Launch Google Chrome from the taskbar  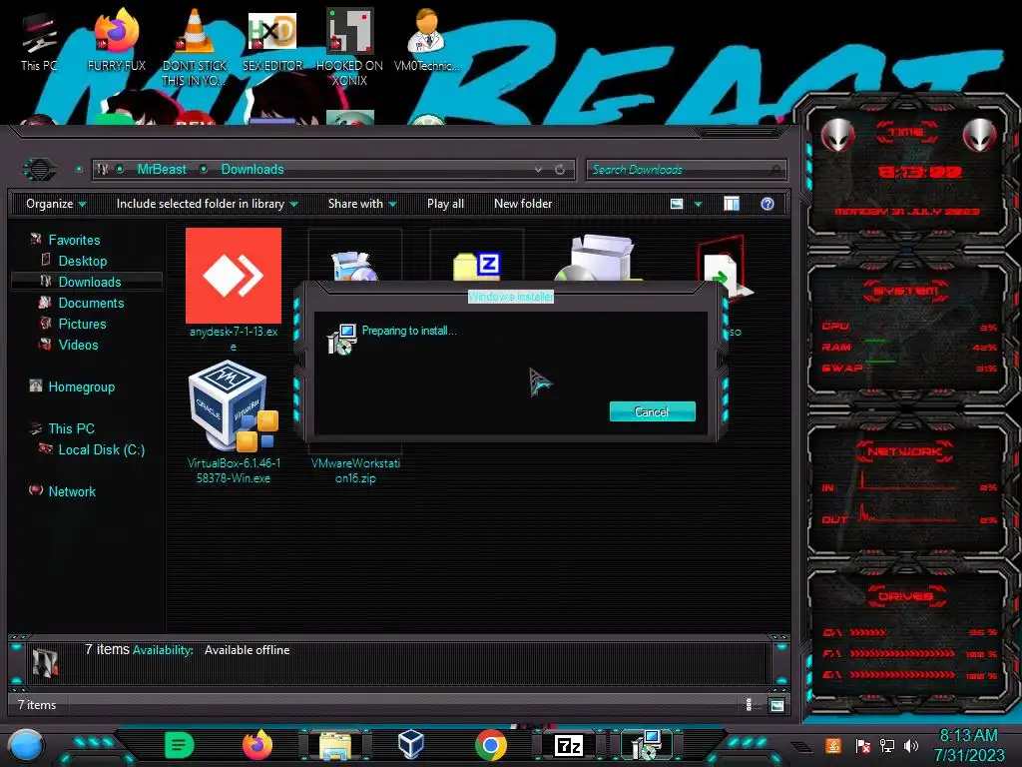click(491, 745)
